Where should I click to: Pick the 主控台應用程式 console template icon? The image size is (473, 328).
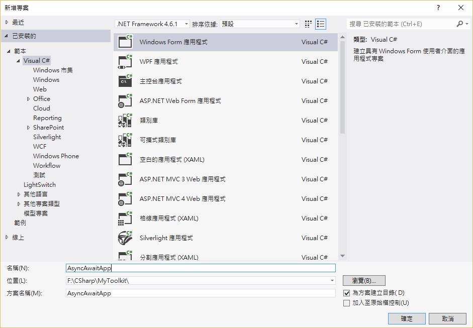125,81
